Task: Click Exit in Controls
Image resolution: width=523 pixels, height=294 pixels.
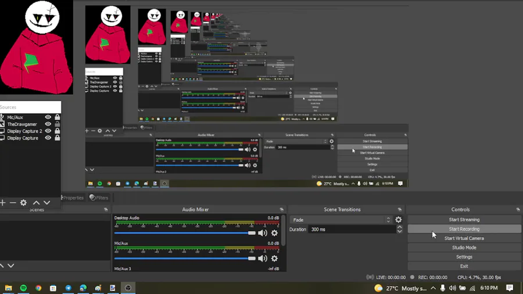Action: pos(464,266)
